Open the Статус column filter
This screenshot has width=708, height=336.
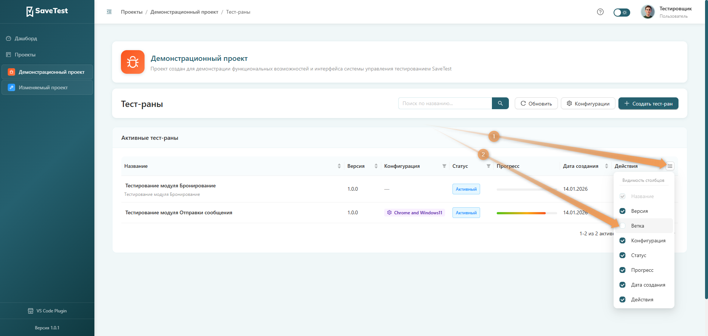[x=488, y=166]
